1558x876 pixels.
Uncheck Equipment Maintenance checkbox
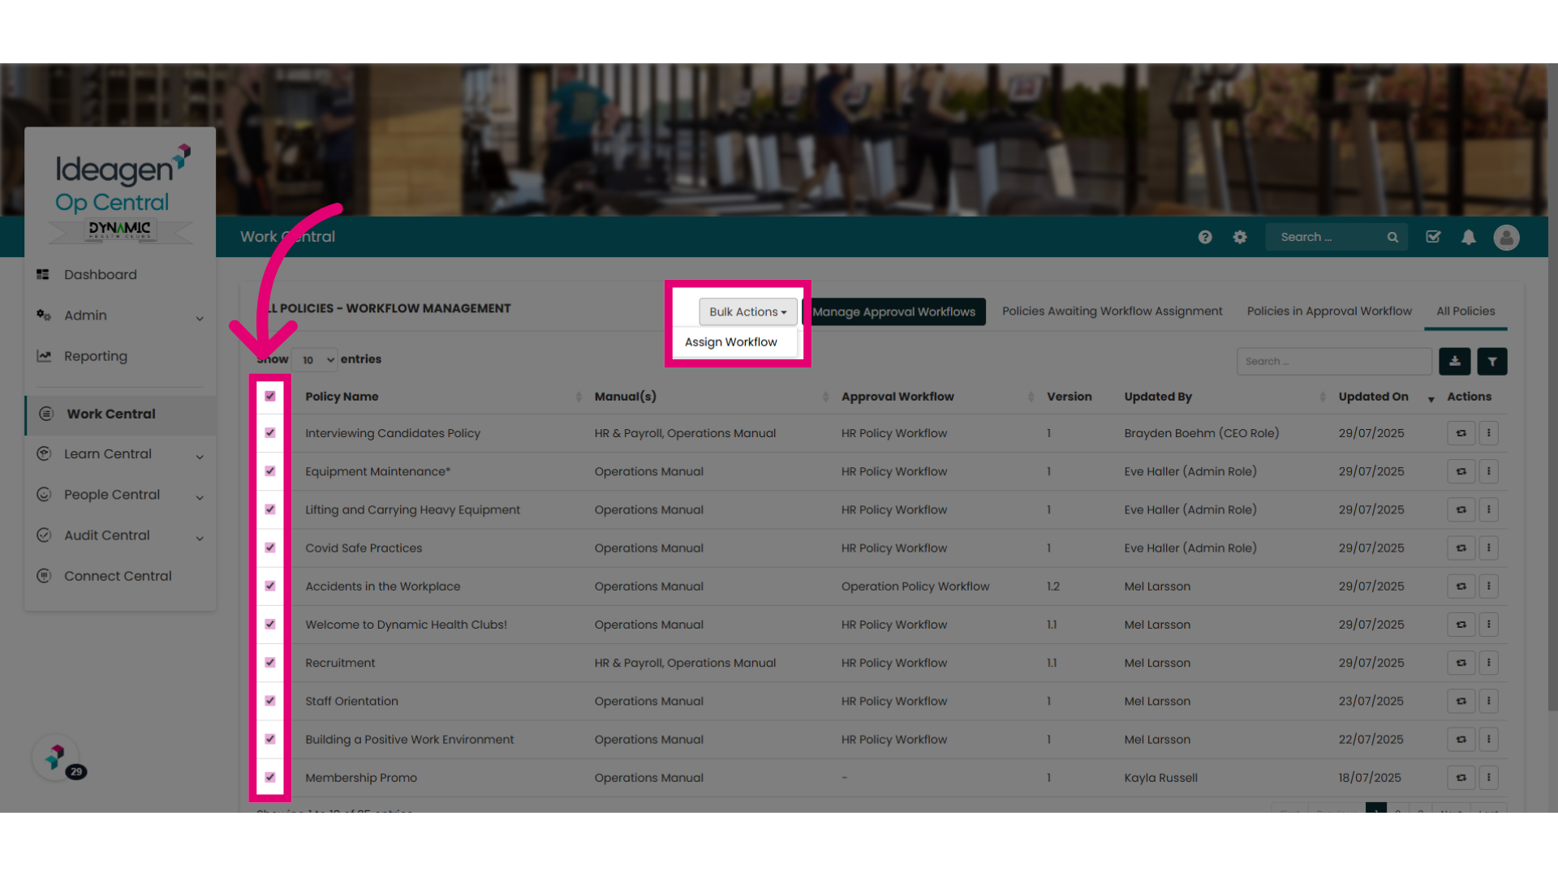point(270,470)
